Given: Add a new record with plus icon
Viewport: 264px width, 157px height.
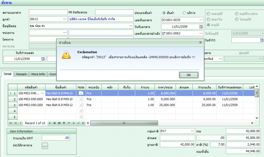Looking at the screenshot, I should click(64, 123).
